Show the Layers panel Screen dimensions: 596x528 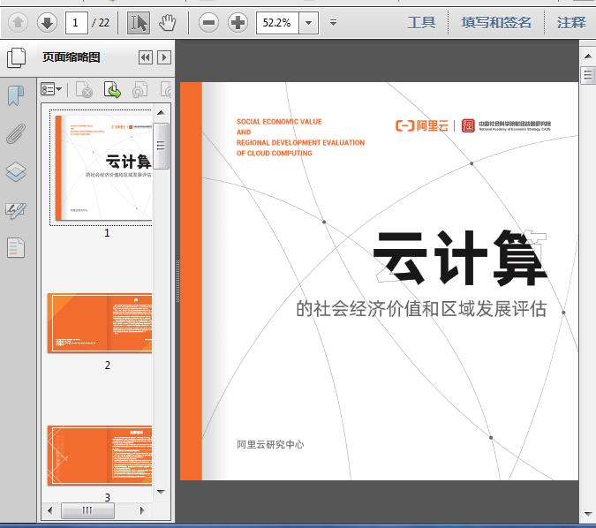point(16,171)
